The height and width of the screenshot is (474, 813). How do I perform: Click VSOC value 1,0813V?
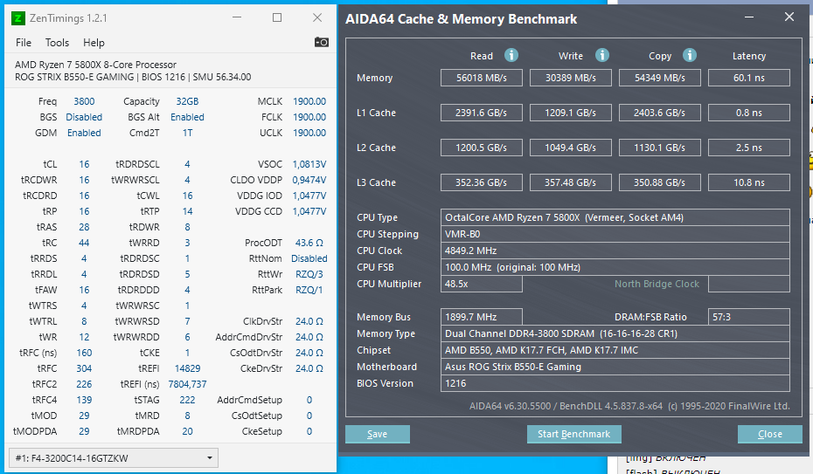click(x=309, y=164)
